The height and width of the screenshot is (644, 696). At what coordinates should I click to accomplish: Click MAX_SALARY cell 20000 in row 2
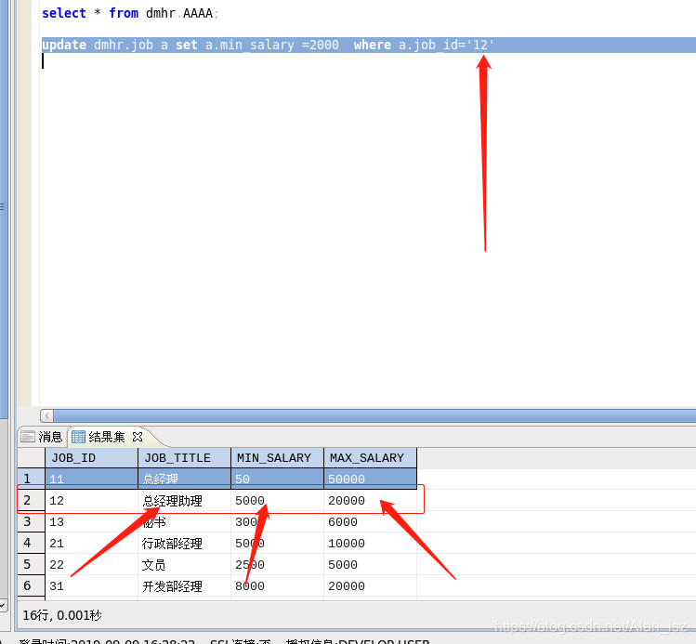click(x=370, y=501)
